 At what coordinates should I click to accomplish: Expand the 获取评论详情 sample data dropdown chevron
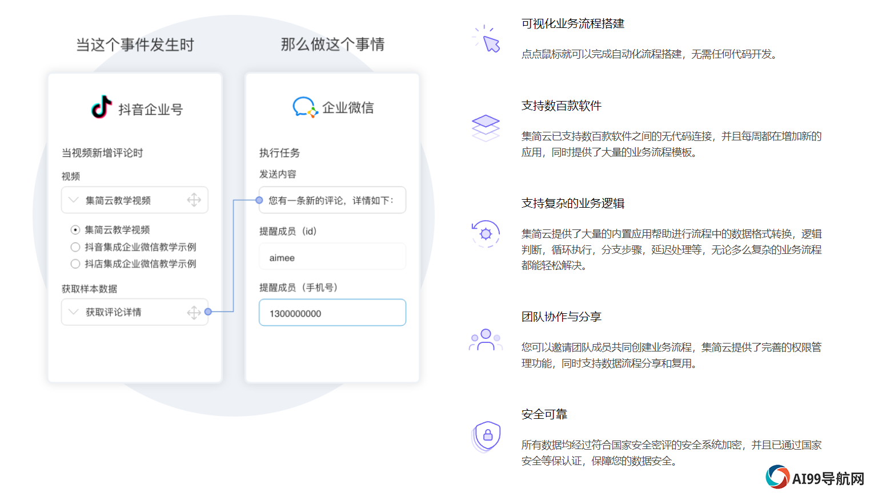click(73, 312)
